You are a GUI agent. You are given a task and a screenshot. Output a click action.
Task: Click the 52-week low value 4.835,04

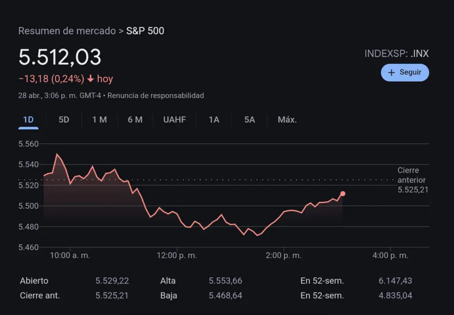click(395, 295)
